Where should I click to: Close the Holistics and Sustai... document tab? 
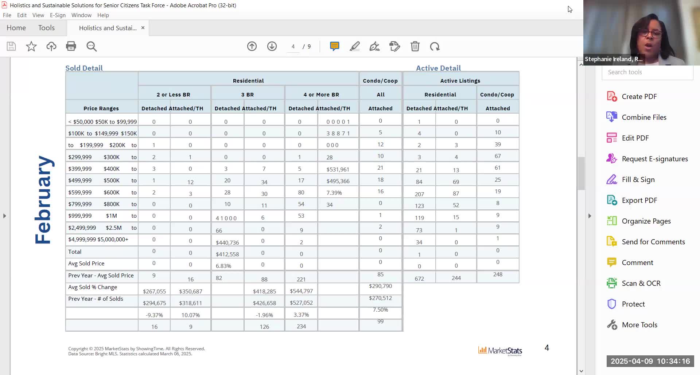143,28
